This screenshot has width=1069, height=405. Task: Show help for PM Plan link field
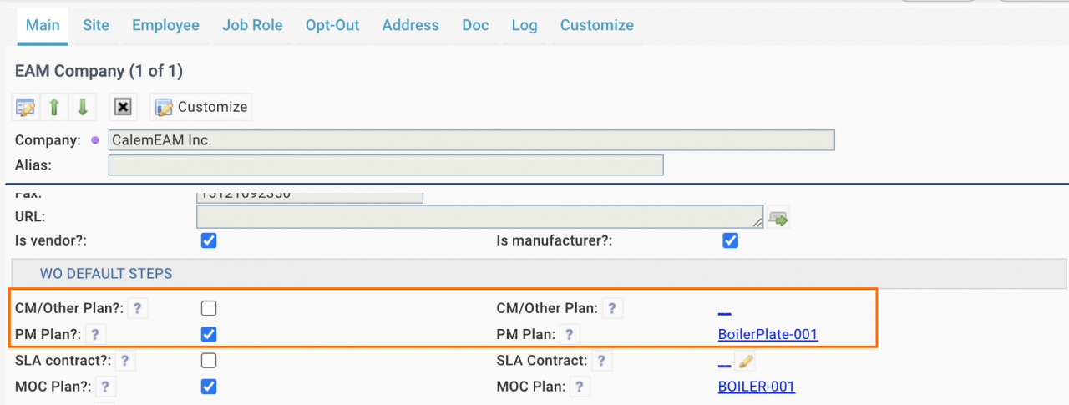(570, 334)
